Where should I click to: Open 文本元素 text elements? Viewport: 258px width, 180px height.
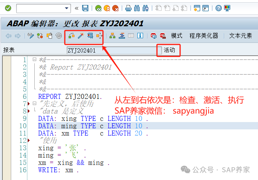tap(240, 36)
